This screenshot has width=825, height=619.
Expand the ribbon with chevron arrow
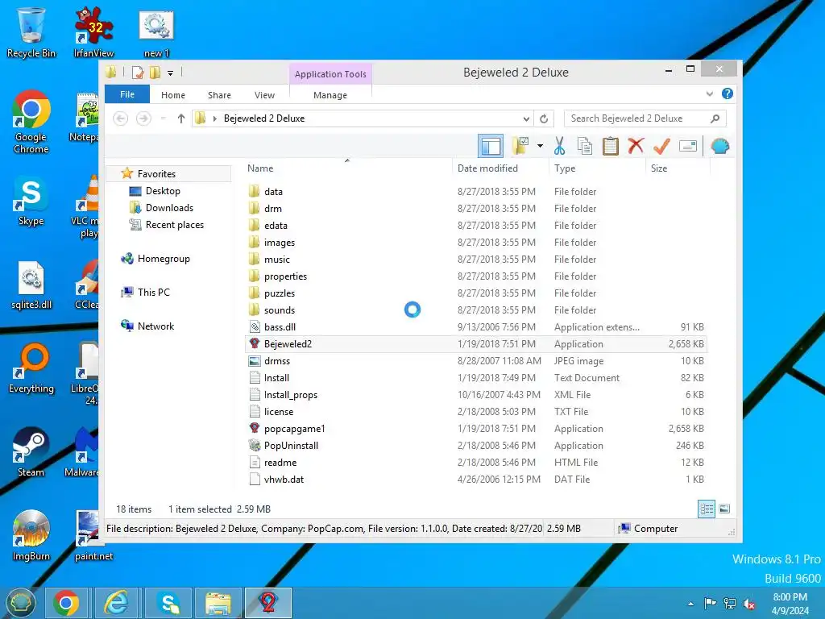[x=710, y=93]
